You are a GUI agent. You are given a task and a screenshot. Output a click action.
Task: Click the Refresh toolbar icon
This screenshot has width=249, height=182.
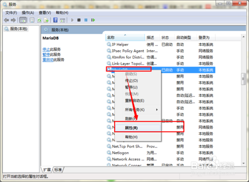(x=39, y=20)
